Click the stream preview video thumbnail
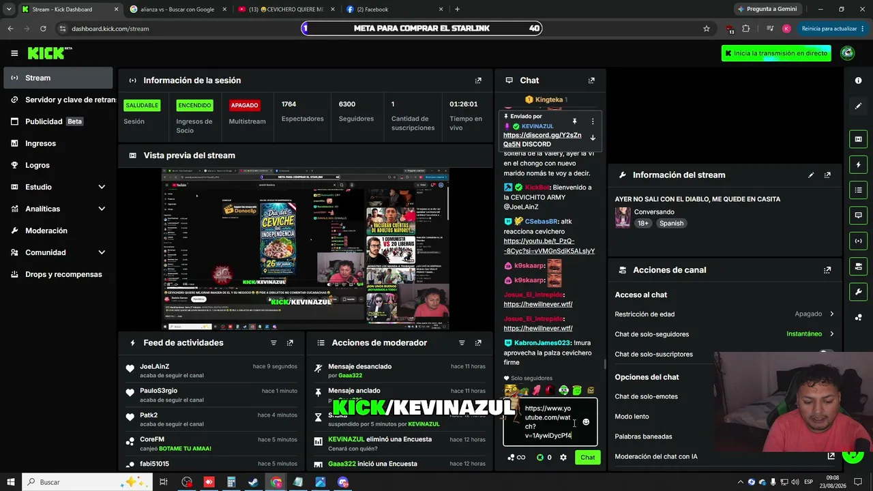Screen dimensions: 873x491 tap(305, 249)
